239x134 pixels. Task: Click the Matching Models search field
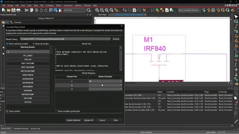pos(28,52)
